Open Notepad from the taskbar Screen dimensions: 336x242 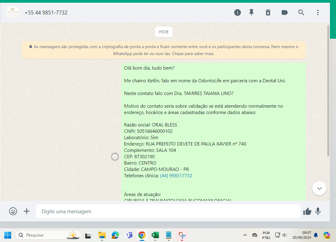coord(169,235)
